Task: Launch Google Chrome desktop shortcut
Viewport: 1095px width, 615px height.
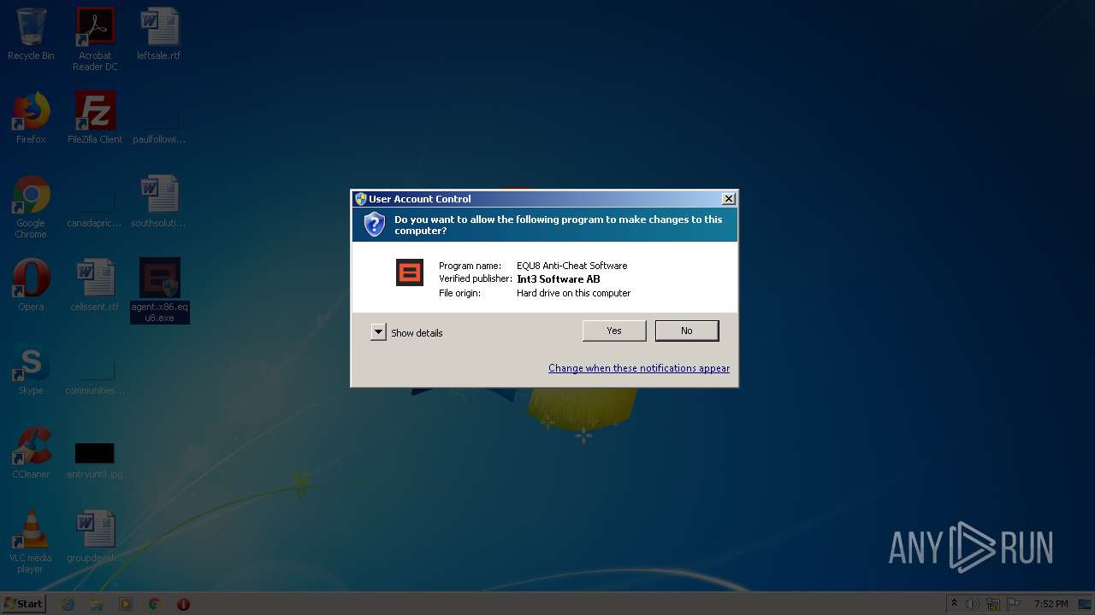Action: 31,207
